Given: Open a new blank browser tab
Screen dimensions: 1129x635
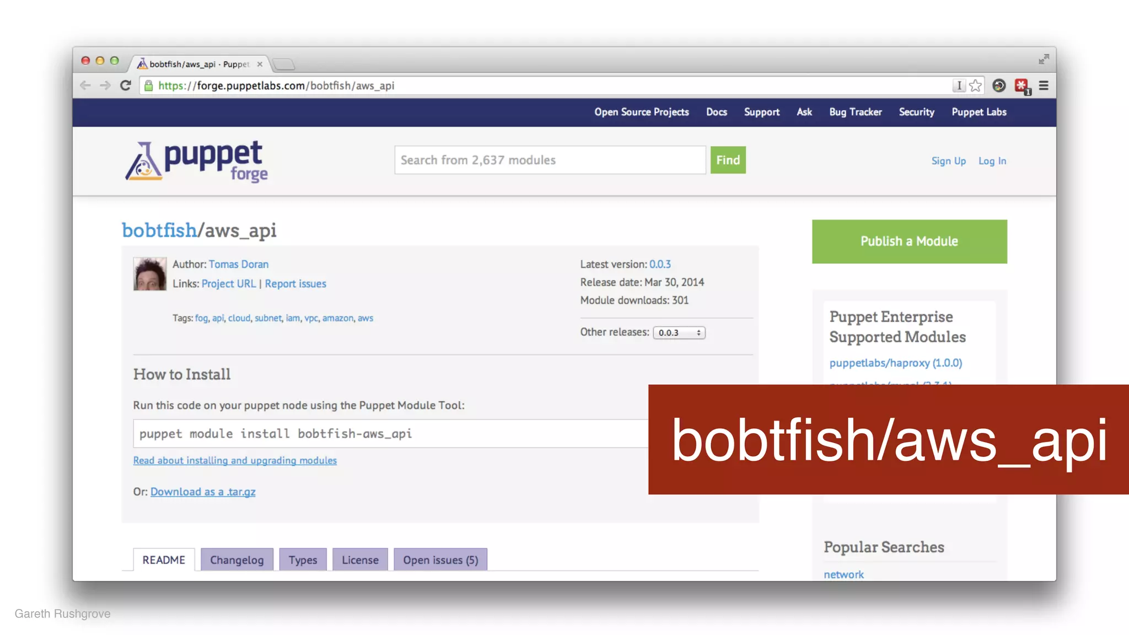Looking at the screenshot, I should [284, 64].
